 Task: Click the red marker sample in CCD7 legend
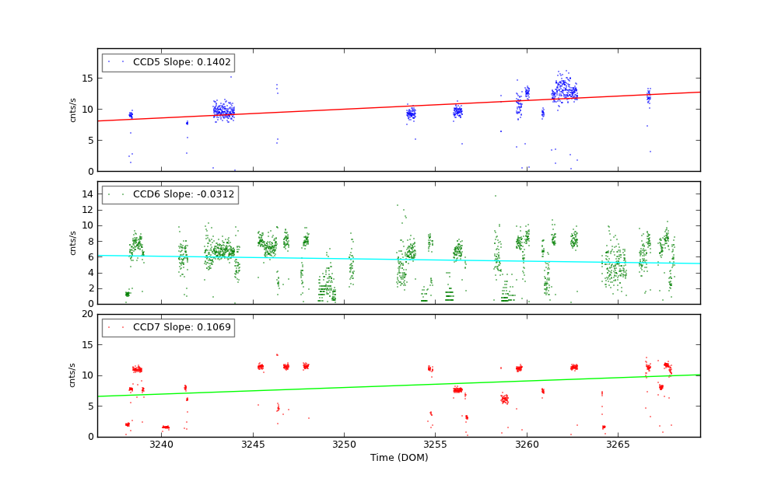point(116,326)
